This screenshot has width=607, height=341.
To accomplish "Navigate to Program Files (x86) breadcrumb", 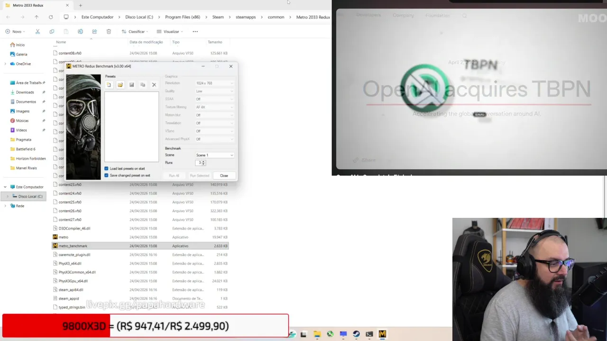I will (183, 17).
